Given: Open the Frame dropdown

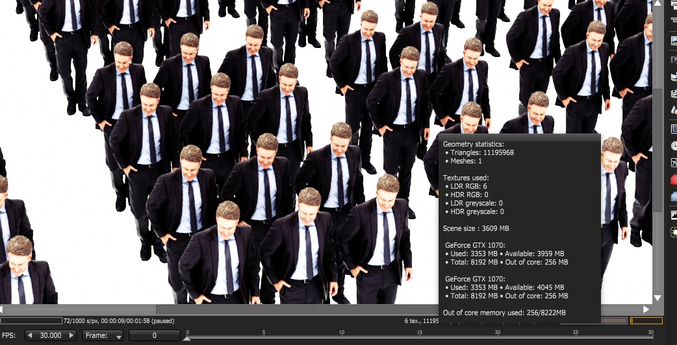Looking at the screenshot, I should click(x=103, y=335).
